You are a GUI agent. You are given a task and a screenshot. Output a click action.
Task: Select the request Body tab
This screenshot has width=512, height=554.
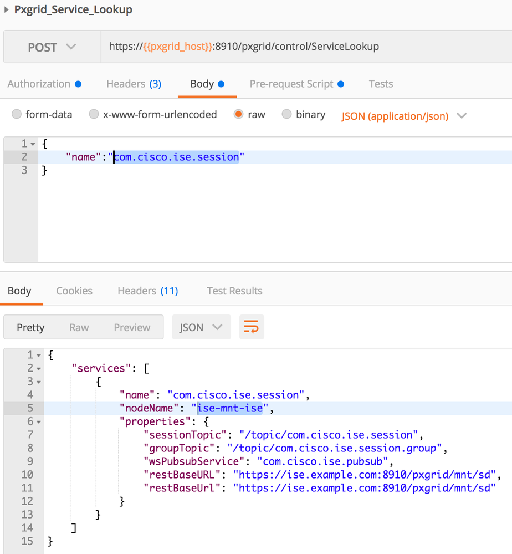(x=207, y=84)
